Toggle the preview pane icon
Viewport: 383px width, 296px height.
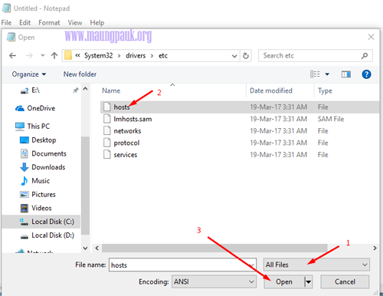[x=346, y=74]
